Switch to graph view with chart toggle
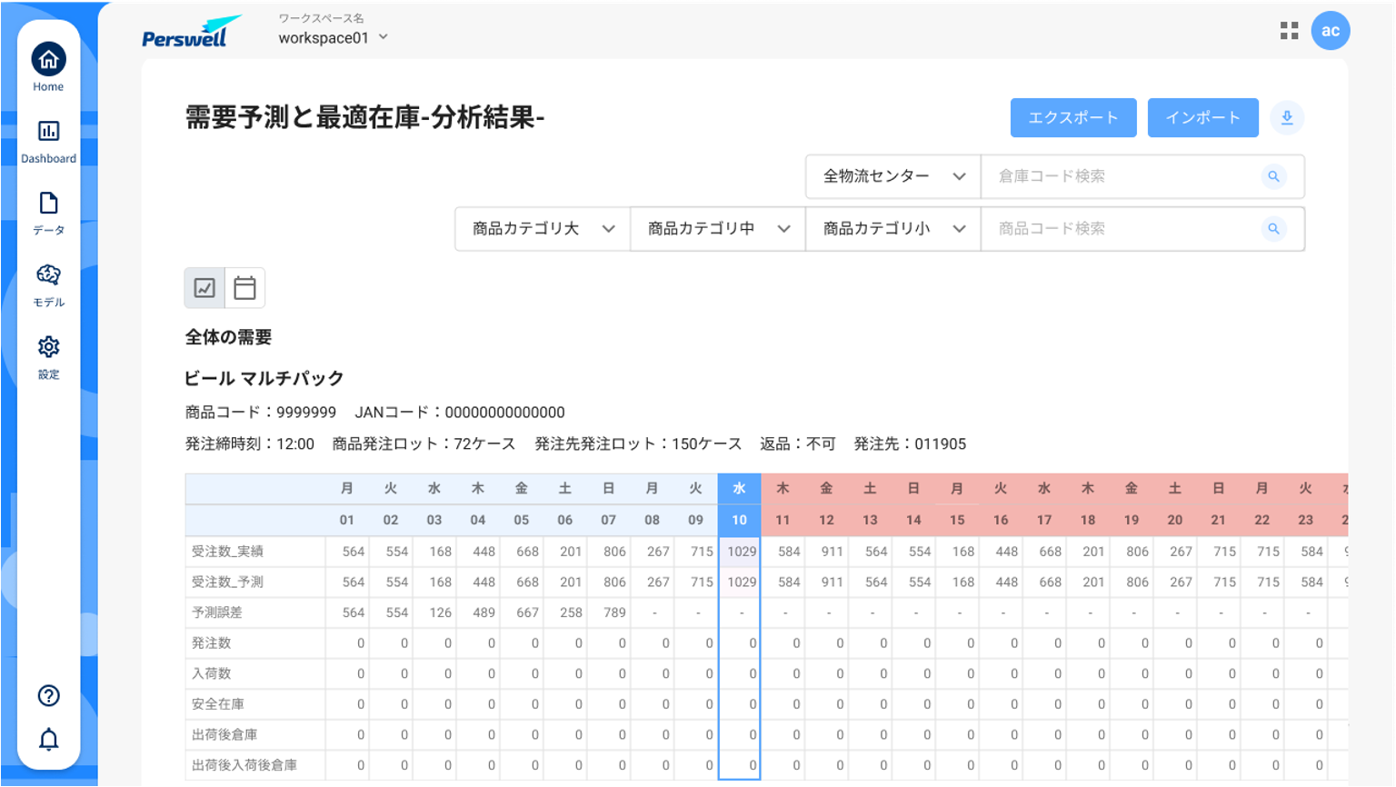 tap(204, 287)
